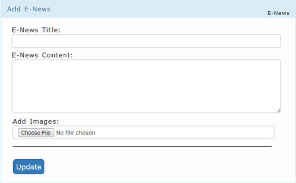This screenshot has height=183, width=296.
Task: Click blank panel area beside Update button
Action: 151,166
